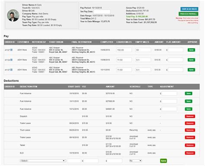Edit loaded miles for order 41137
The image size is (205, 166).
point(124,70)
